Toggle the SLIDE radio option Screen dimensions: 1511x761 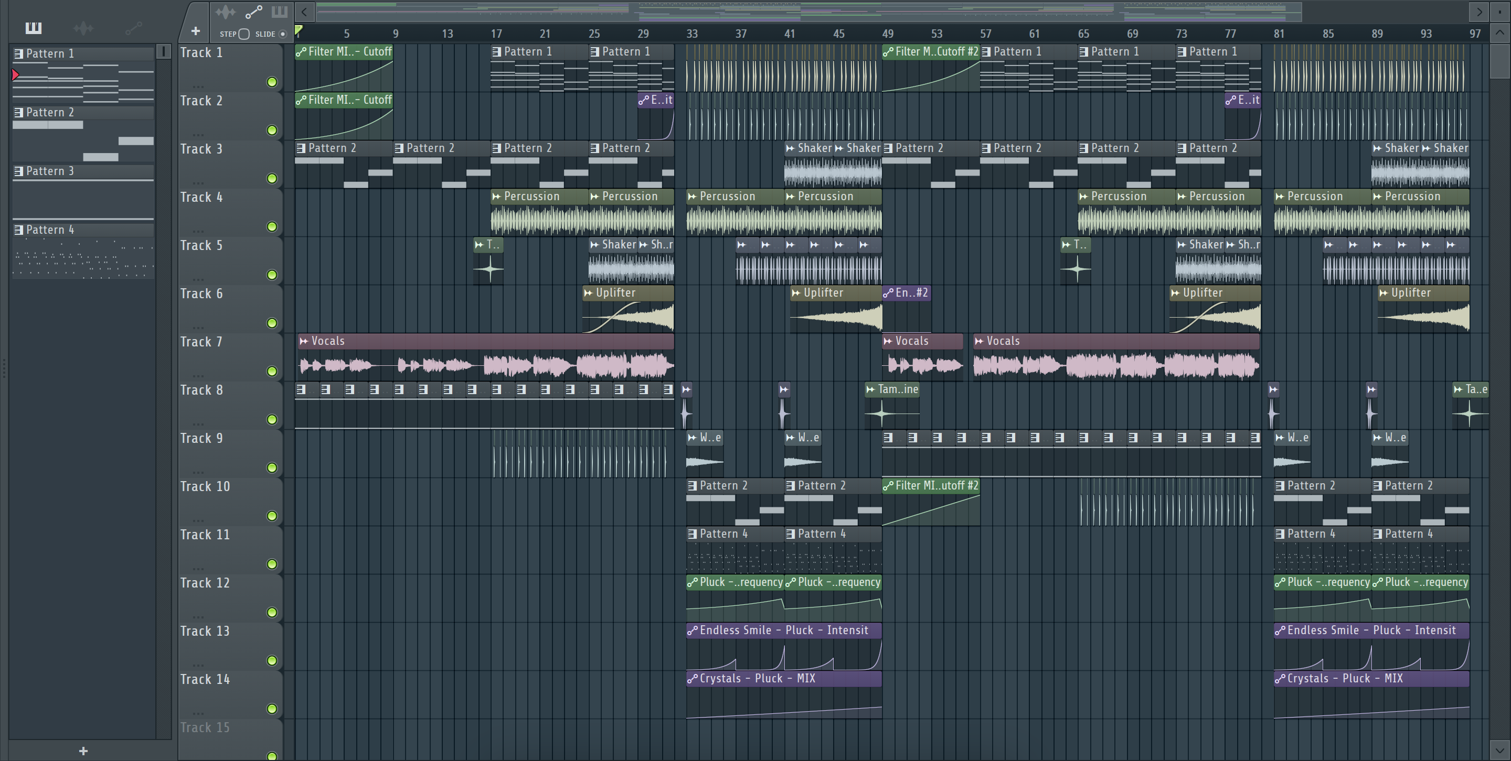tap(283, 34)
